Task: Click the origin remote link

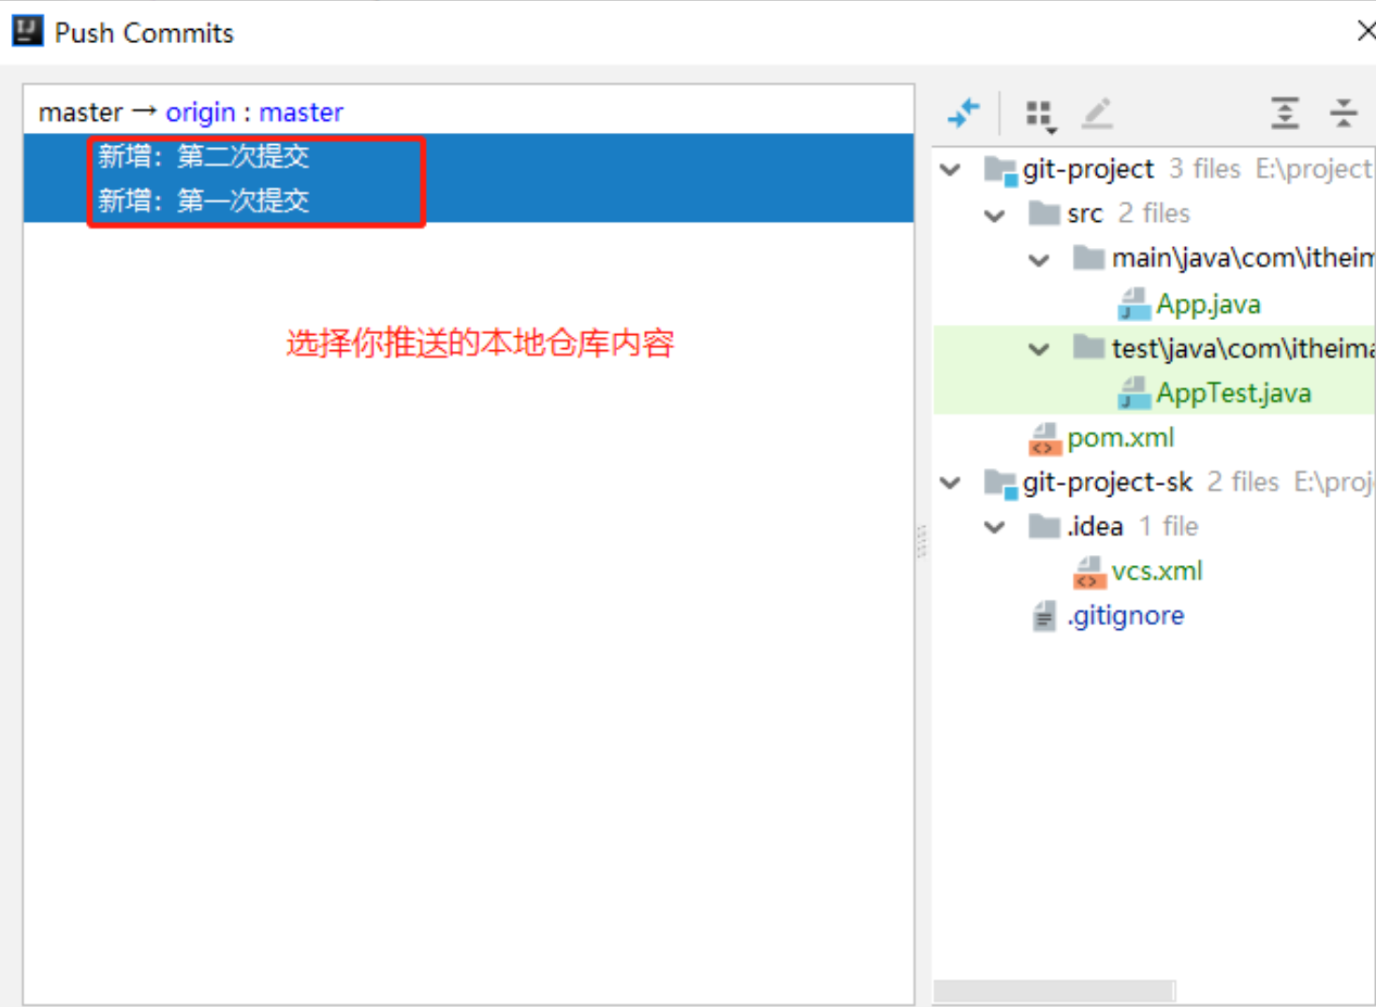Action: point(200,112)
